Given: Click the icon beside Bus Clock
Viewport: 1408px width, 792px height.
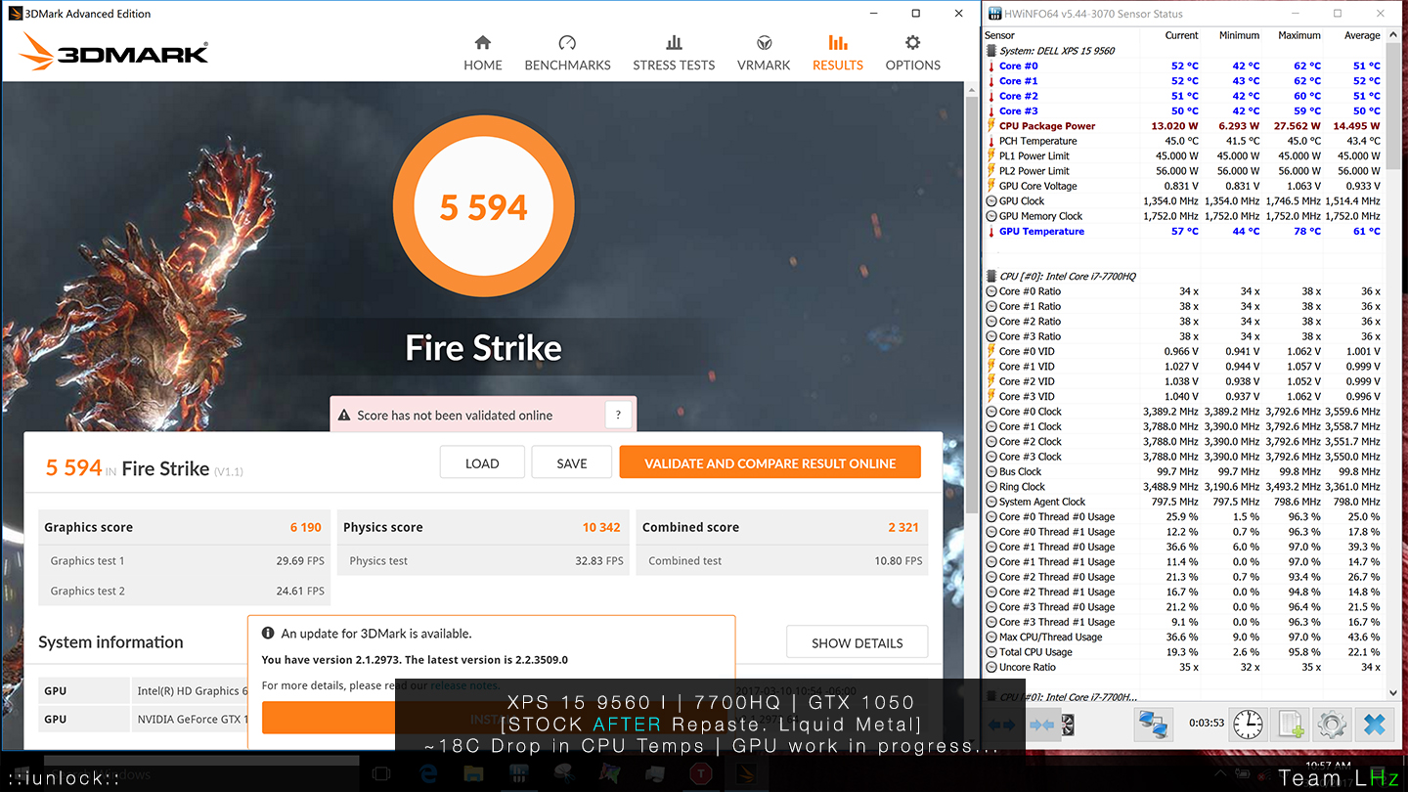Looking at the screenshot, I should [991, 472].
